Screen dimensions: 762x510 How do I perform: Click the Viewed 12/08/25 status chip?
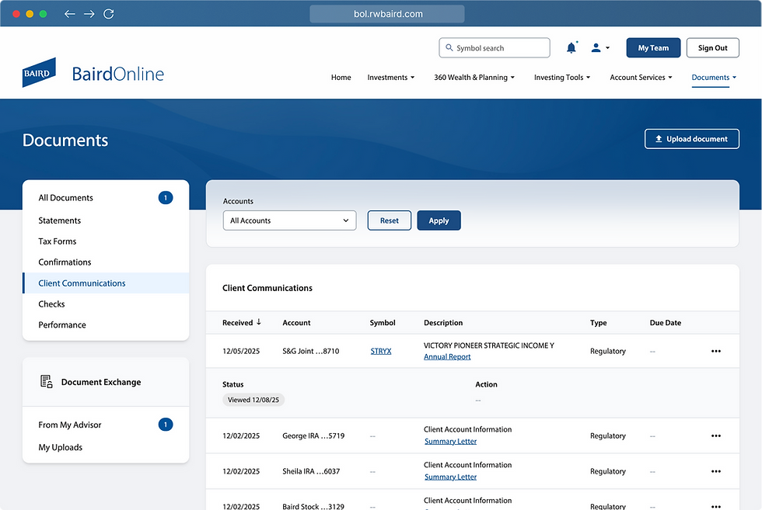(x=253, y=400)
